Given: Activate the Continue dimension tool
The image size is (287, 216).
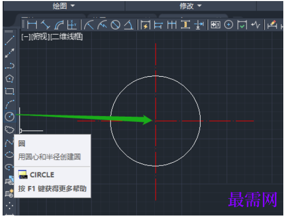Looking at the screenshot, I should [x=172, y=25].
